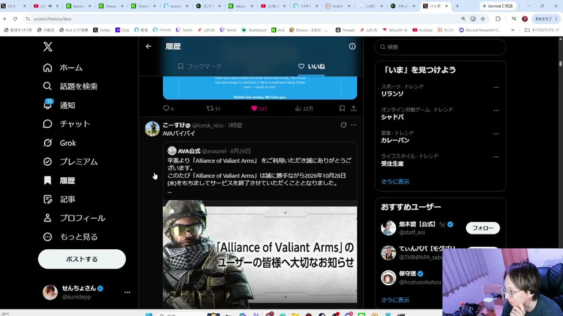The width and height of the screenshot is (563, 316).
Task: Open the browser extensions puzzle icon
Action: (498, 19)
